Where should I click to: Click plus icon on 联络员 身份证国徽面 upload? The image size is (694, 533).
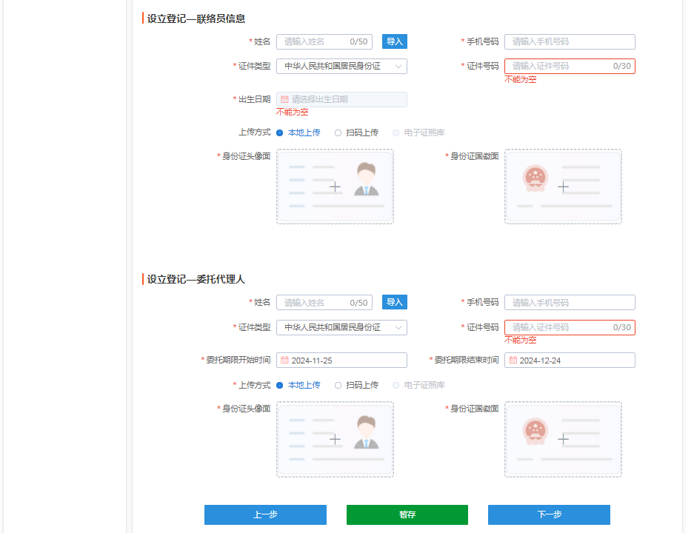click(563, 187)
